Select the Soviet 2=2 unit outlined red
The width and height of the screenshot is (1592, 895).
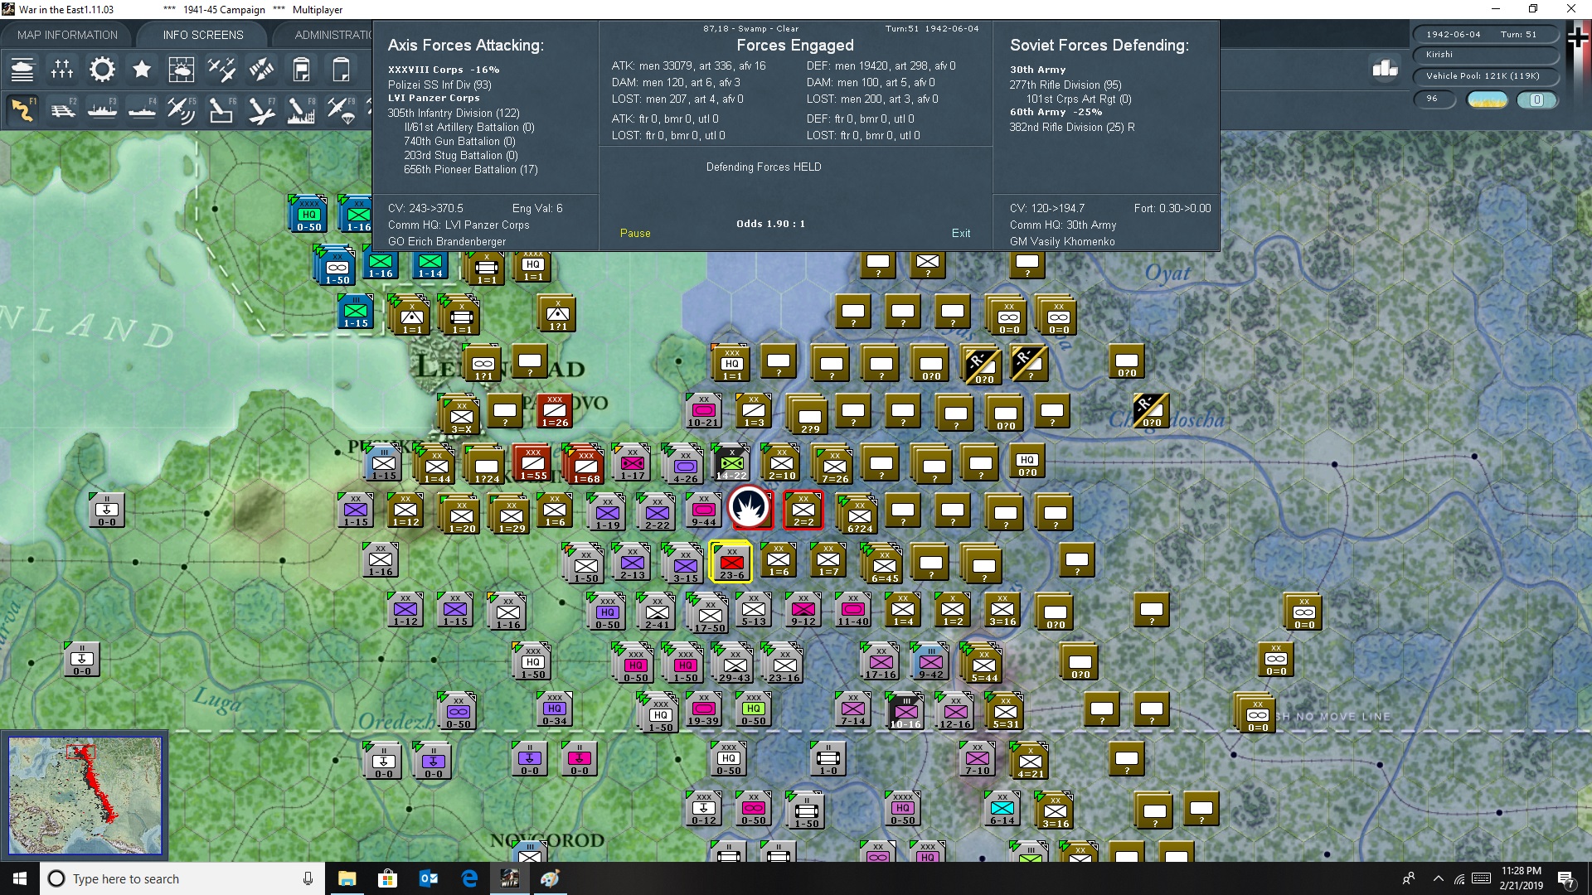(803, 510)
